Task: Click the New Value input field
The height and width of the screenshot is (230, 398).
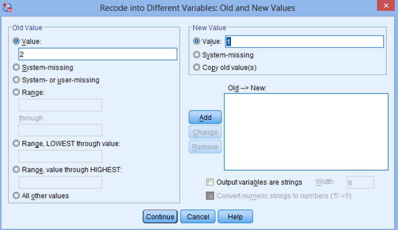Action: (304, 42)
